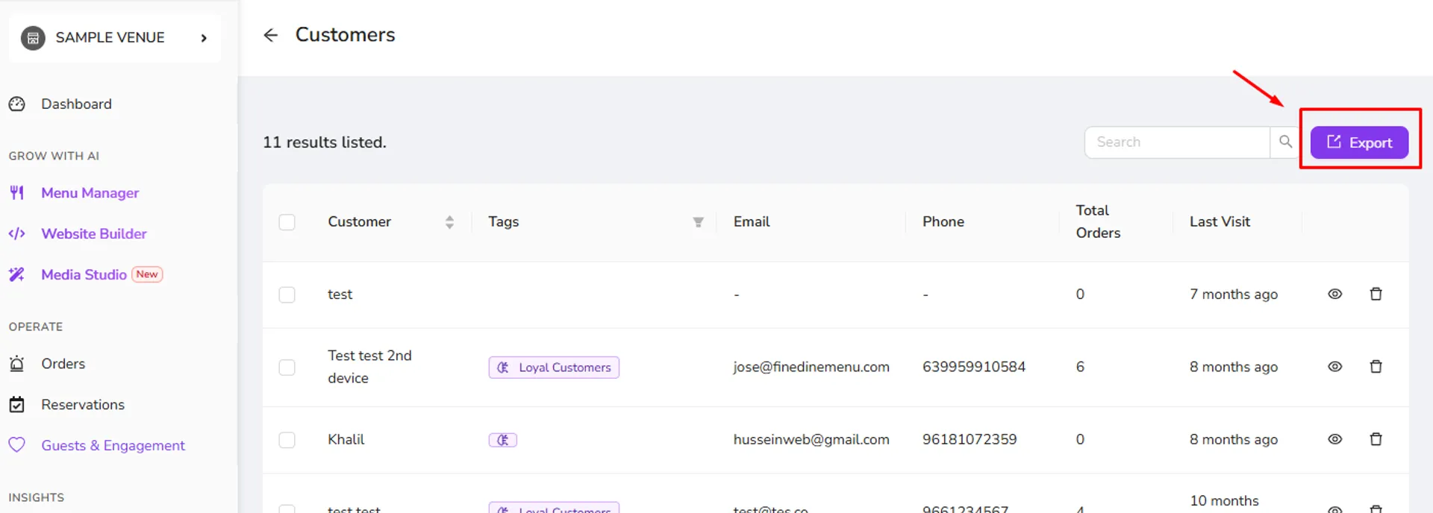This screenshot has width=1433, height=513.
Task: Click the Media Studio magic wand icon
Action: click(x=17, y=274)
